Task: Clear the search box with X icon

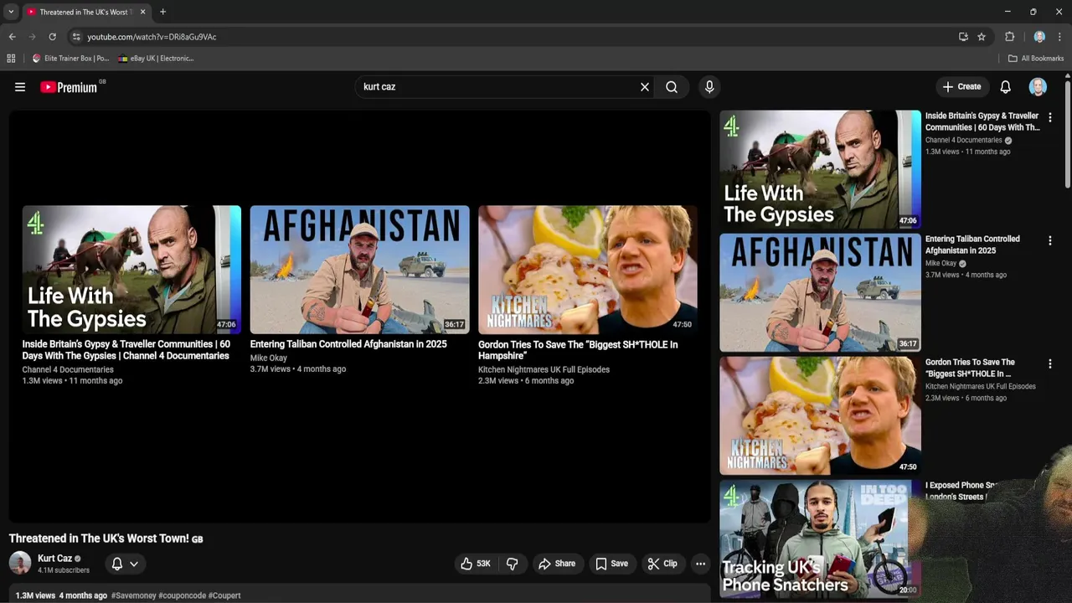Action: click(x=645, y=87)
